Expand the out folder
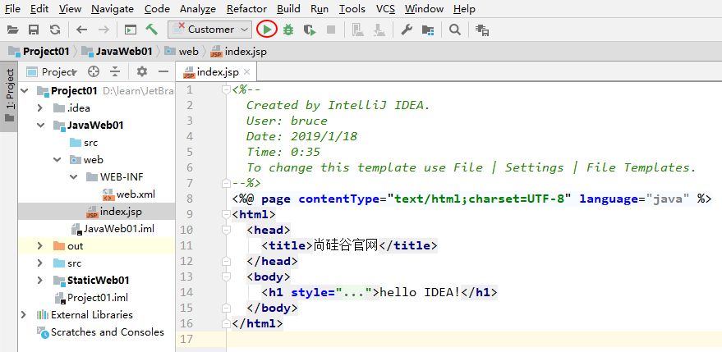Image resolution: width=722 pixels, height=352 pixels. [x=39, y=245]
